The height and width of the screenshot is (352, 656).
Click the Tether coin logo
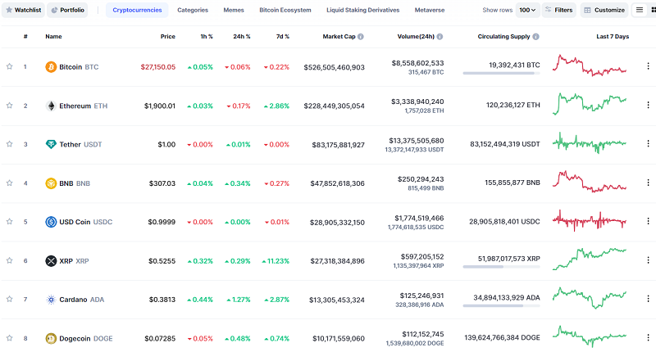51,145
